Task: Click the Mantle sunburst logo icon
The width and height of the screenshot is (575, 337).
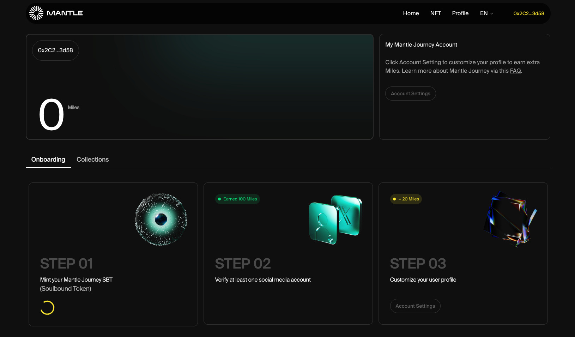Action: [36, 13]
